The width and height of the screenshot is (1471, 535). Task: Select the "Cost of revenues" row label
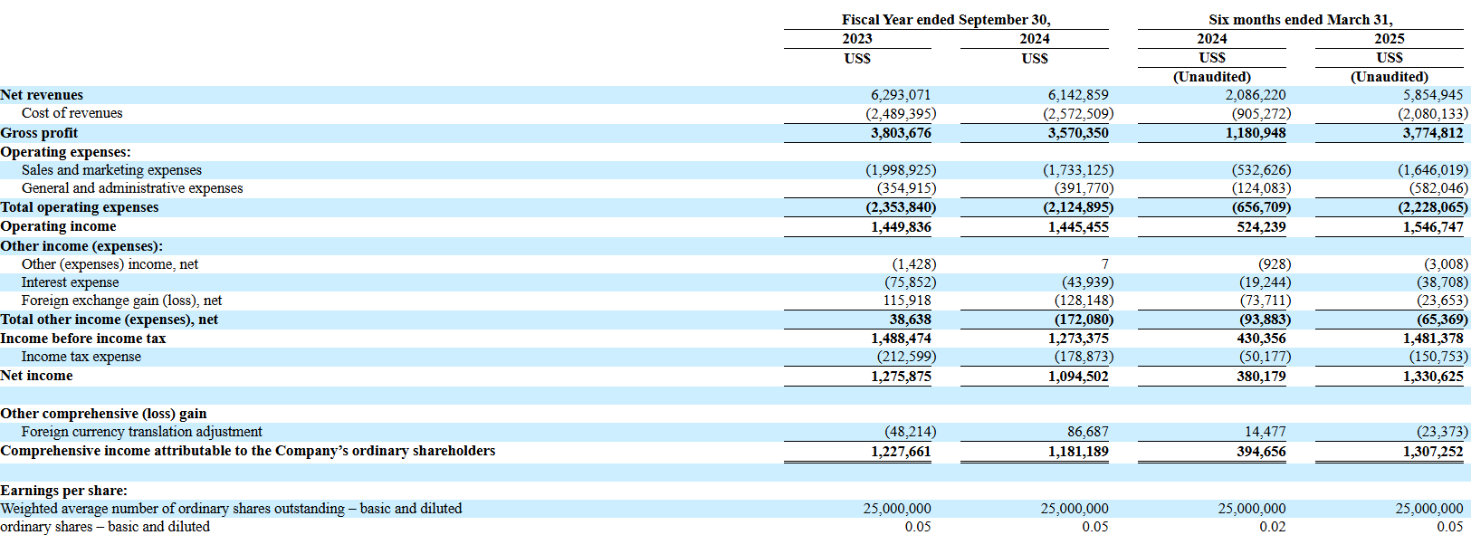pos(72,113)
